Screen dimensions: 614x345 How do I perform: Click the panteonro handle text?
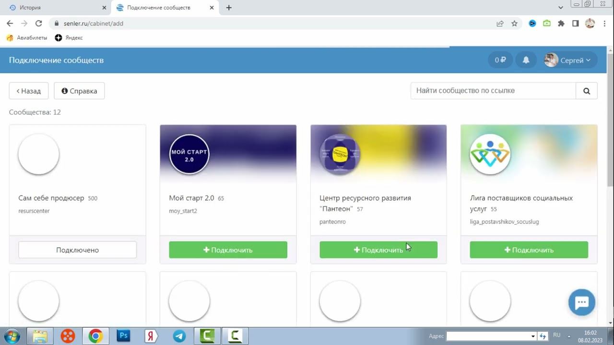click(332, 222)
